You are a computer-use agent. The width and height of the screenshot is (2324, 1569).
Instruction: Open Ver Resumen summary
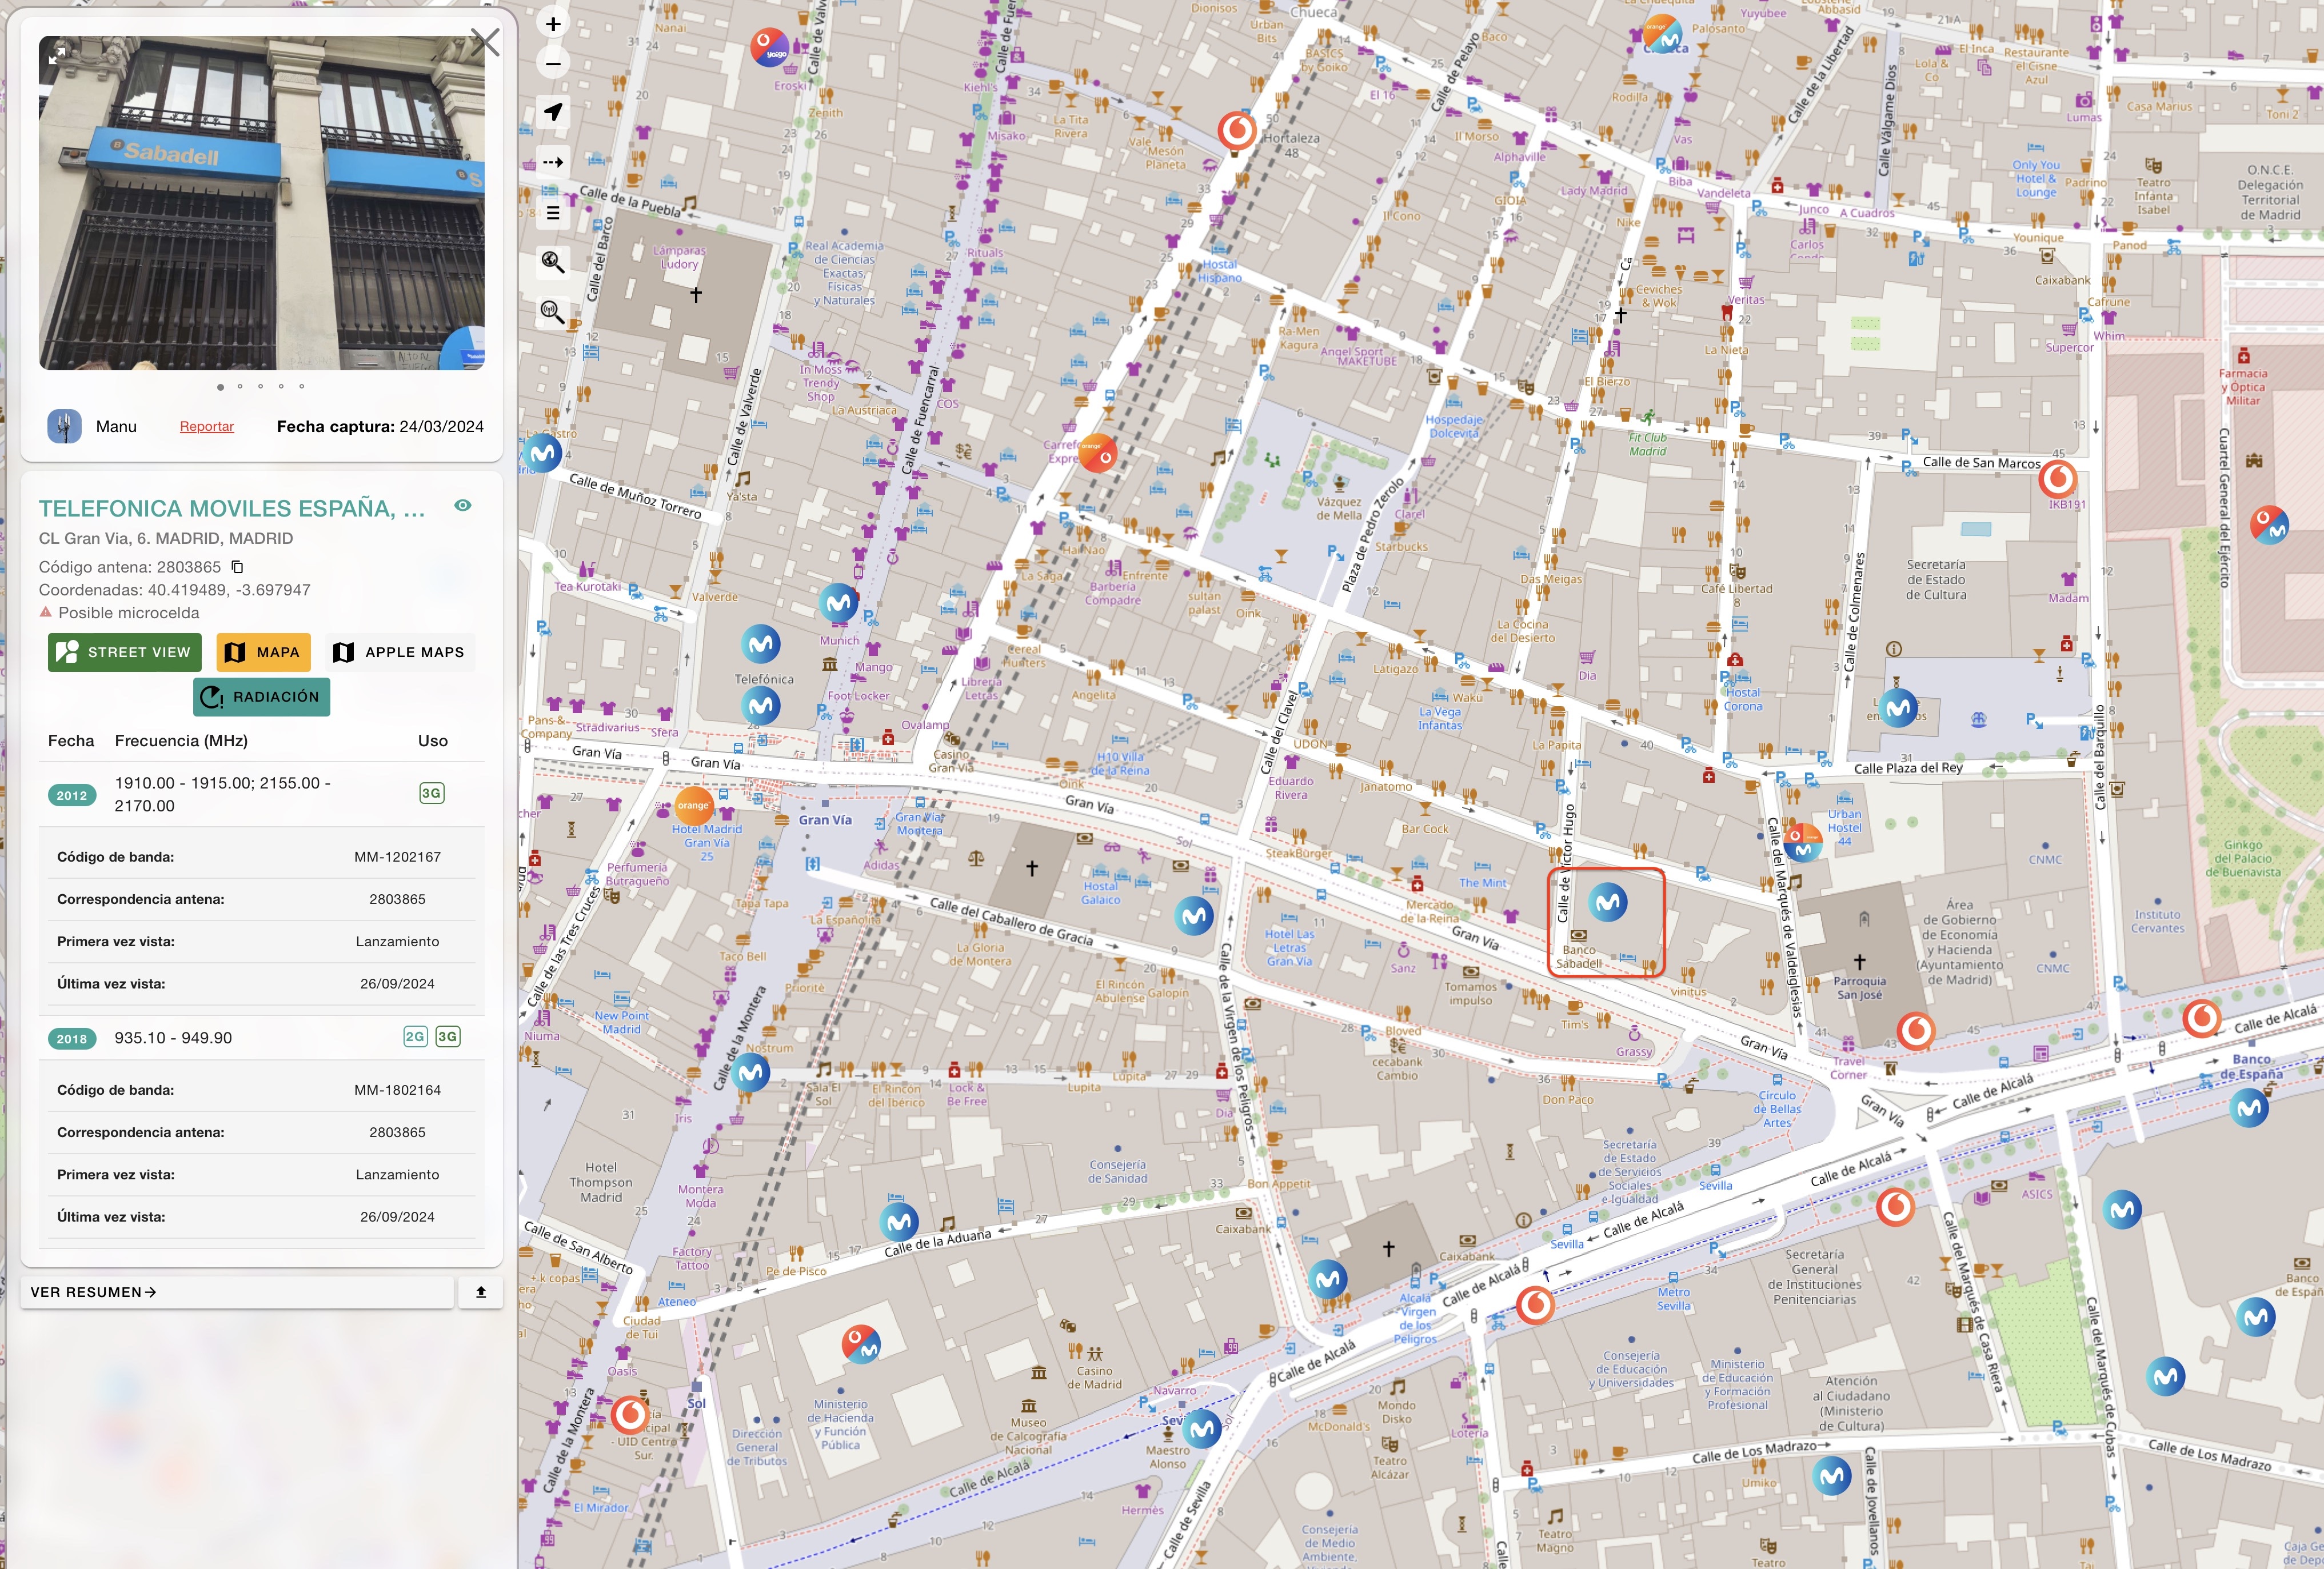click(237, 1291)
